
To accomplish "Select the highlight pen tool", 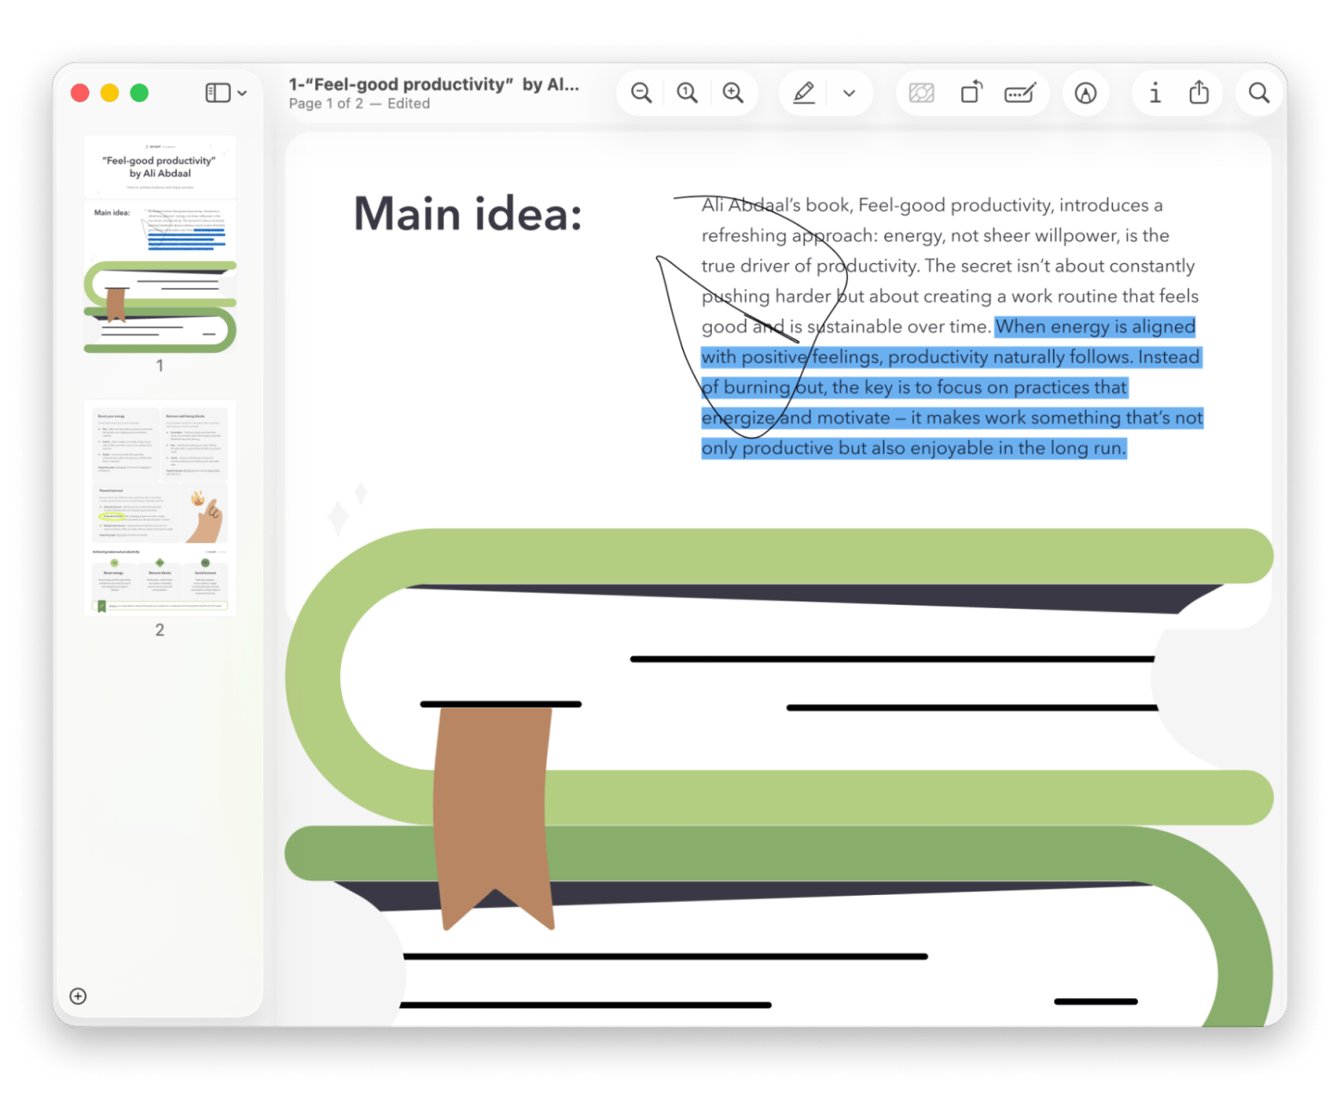I will click(804, 93).
